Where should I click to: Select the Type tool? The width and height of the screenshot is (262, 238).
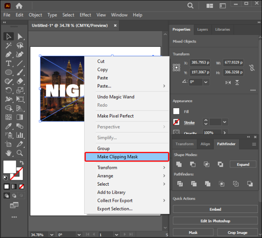tap(8, 63)
